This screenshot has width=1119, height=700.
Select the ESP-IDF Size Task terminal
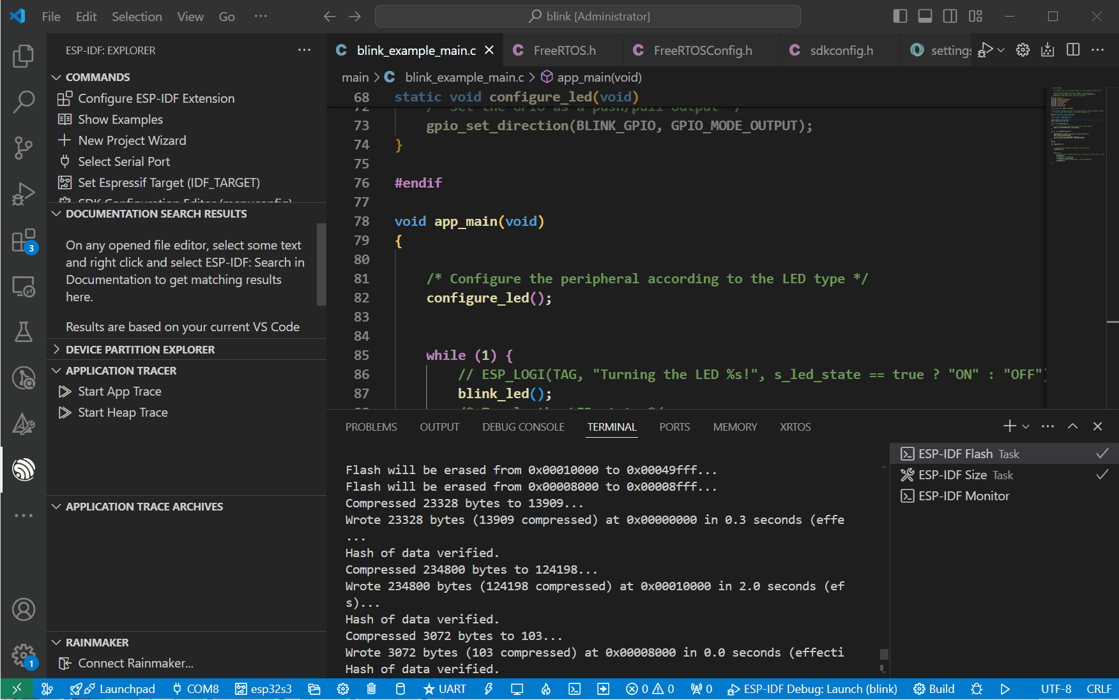click(x=1004, y=475)
